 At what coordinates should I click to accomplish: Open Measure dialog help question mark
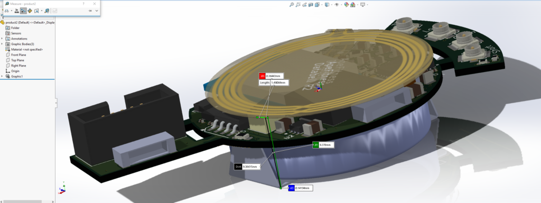point(83,4)
